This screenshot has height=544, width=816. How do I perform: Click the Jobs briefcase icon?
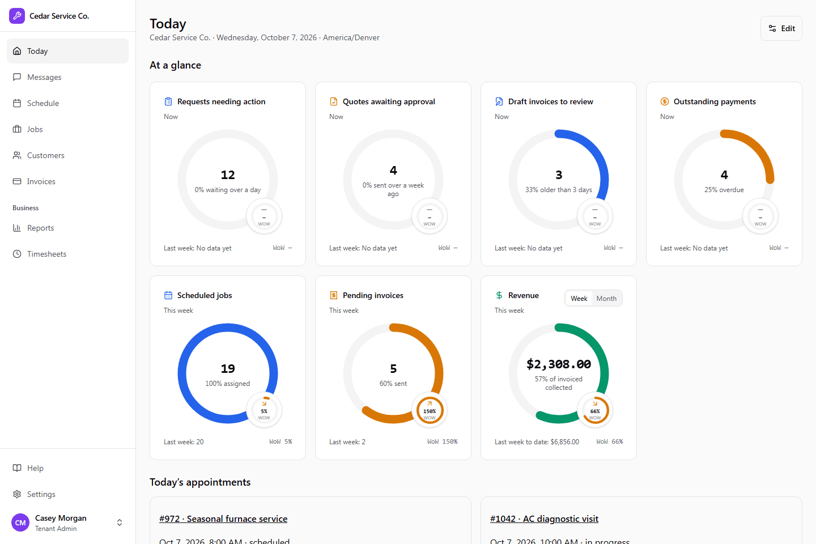click(x=17, y=129)
